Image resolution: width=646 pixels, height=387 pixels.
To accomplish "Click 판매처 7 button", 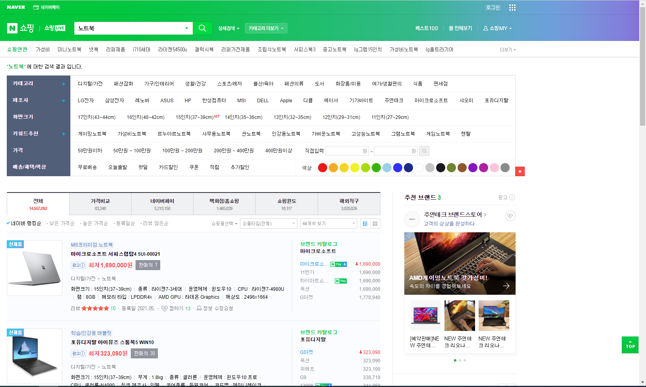I will click(x=148, y=265).
